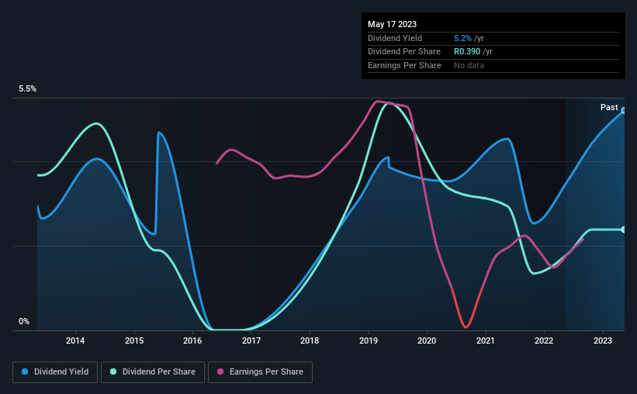Screen dimensions: 637x394
Task: Click the pink Earnings Per Share legend dot
Action: (x=220, y=372)
